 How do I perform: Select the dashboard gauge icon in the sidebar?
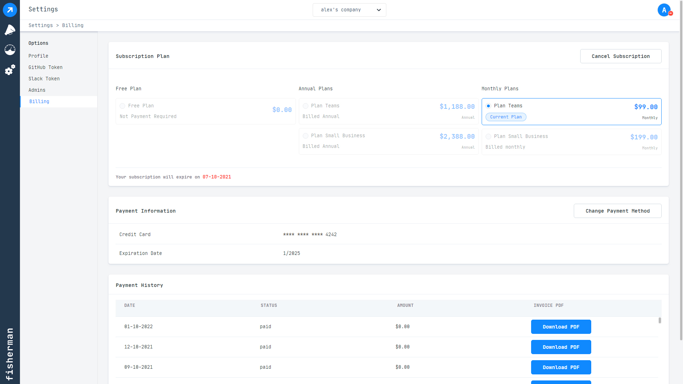[10, 50]
